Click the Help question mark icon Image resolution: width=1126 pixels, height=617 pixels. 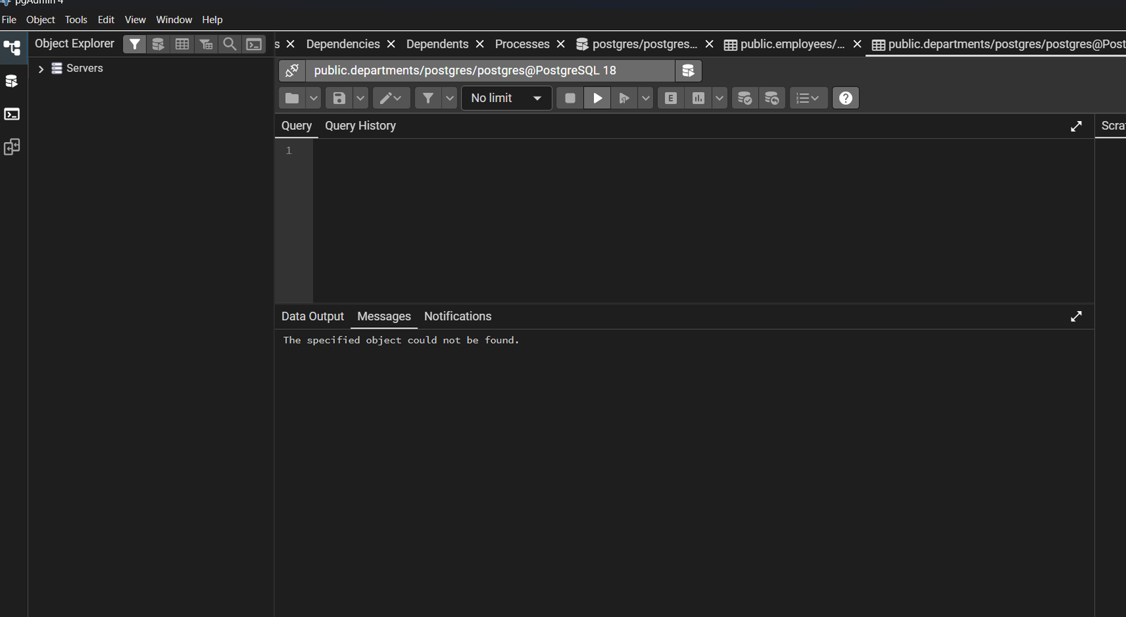[x=846, y=98]
